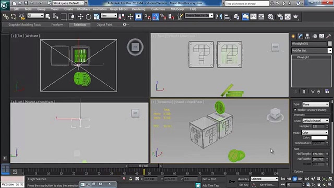The width and height of the screenshot is (334, 188).
Task: Activate the Select and Rotate tool
Action: pyautogui.click(x=88, y=17)
